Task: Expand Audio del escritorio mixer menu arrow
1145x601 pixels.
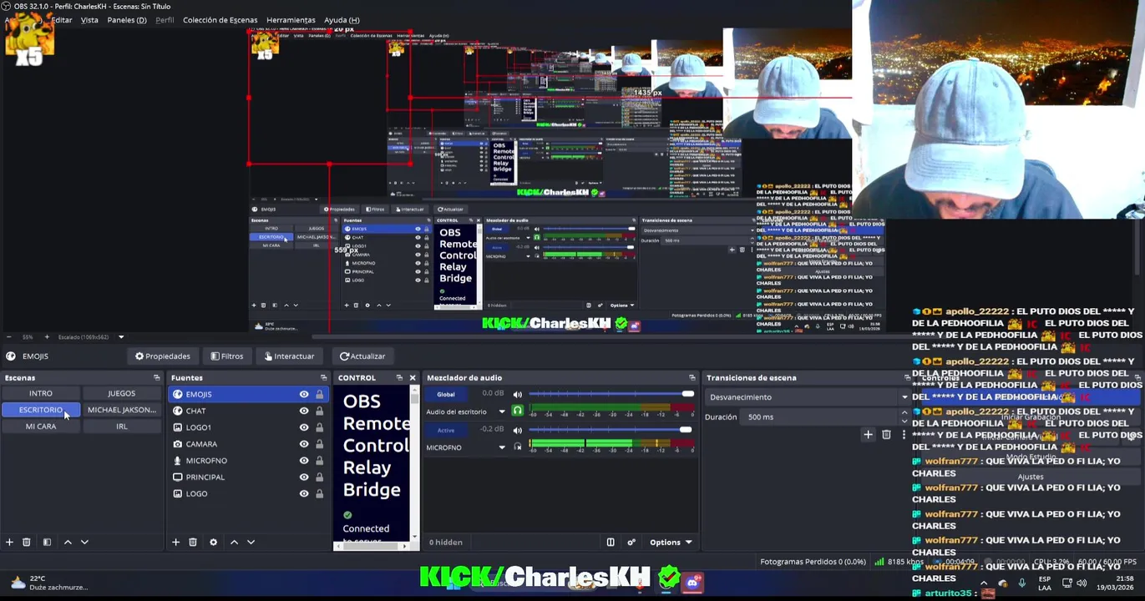Action: click(x=502, y=412)
